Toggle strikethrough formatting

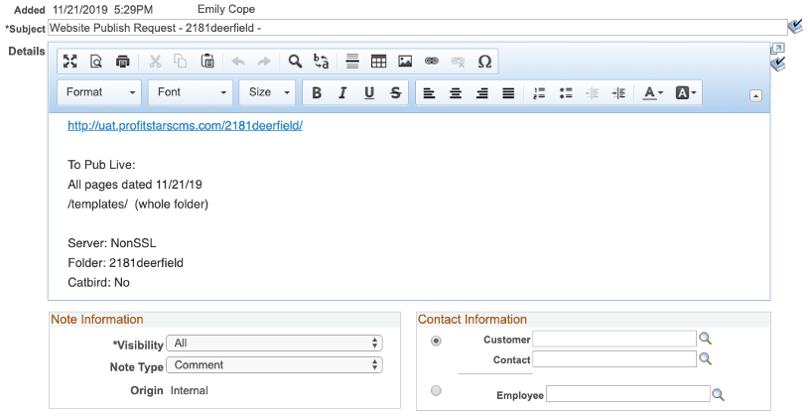pyautogui.click(x=395, y=92)
